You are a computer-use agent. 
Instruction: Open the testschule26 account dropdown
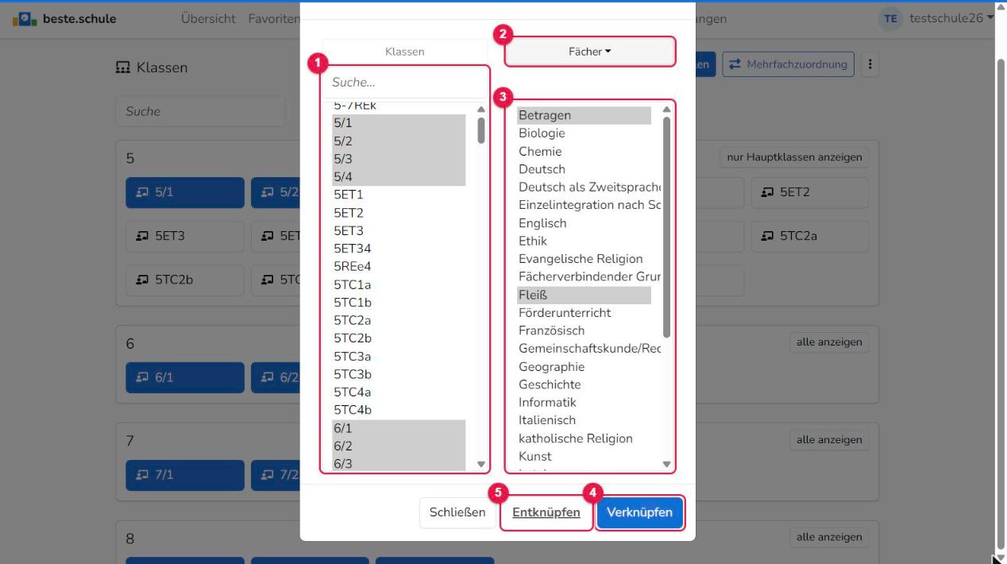951,18
